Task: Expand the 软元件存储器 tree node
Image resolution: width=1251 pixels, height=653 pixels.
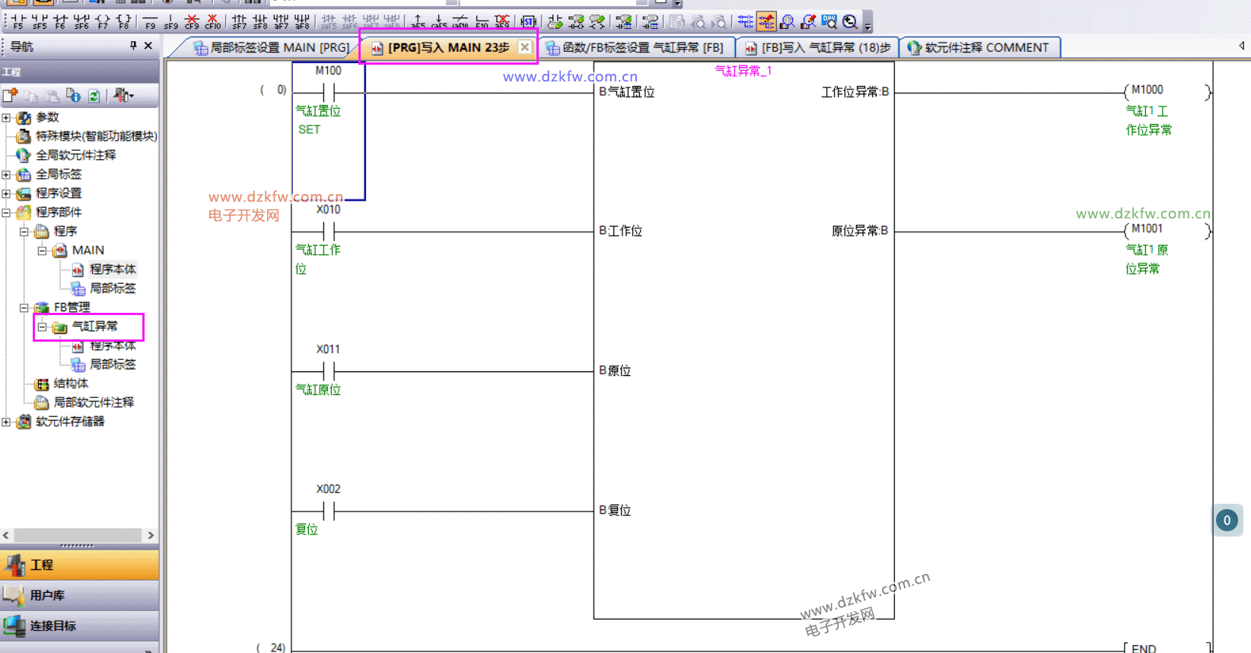Action: coord(6,422)
